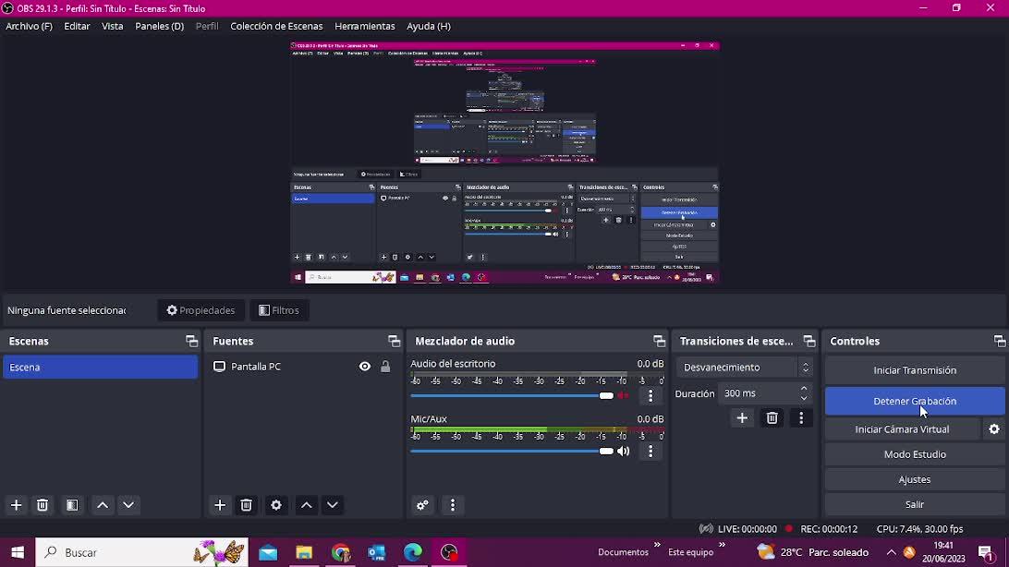Open source properties gear in Fuentes
Image resolution: width=1009 pixels, height=567 pixels.
point(276,505)
